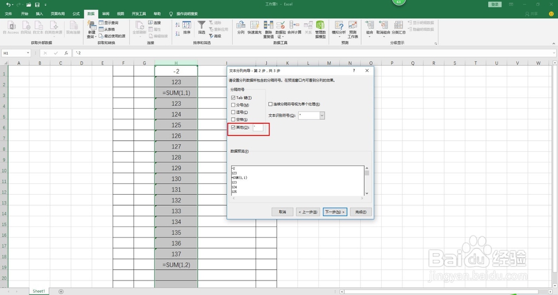This screenshot has width=558, height=295.
Task: Uncheck the 其他 (other) delimiter checkbox
Action: tap(233, 127)
